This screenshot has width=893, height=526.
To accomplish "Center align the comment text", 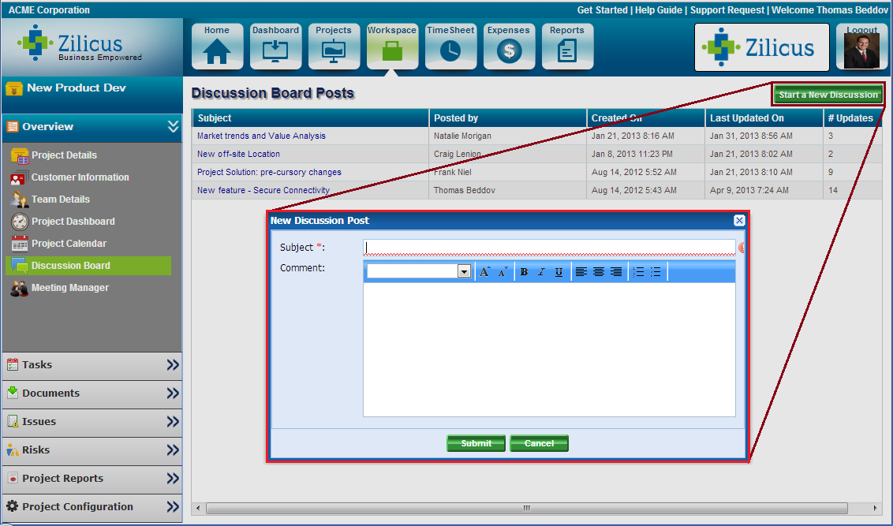I will tap(599, 272).
